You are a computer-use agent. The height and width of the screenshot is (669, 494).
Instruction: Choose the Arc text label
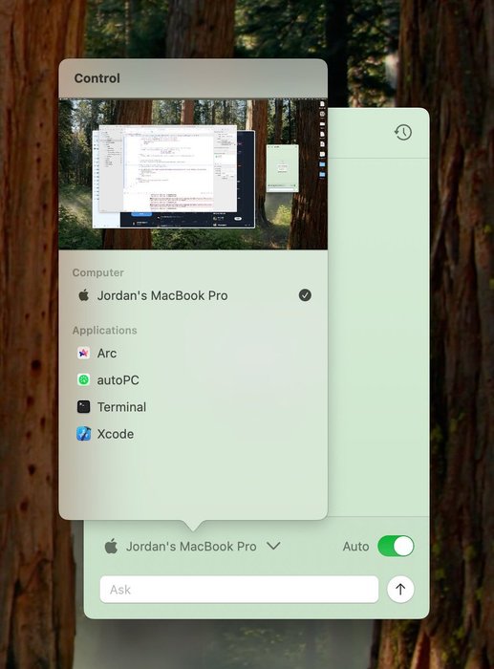click(x=107, y=354)
